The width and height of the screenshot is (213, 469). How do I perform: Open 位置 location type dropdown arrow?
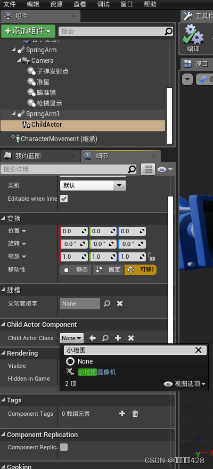click(24, 231)
